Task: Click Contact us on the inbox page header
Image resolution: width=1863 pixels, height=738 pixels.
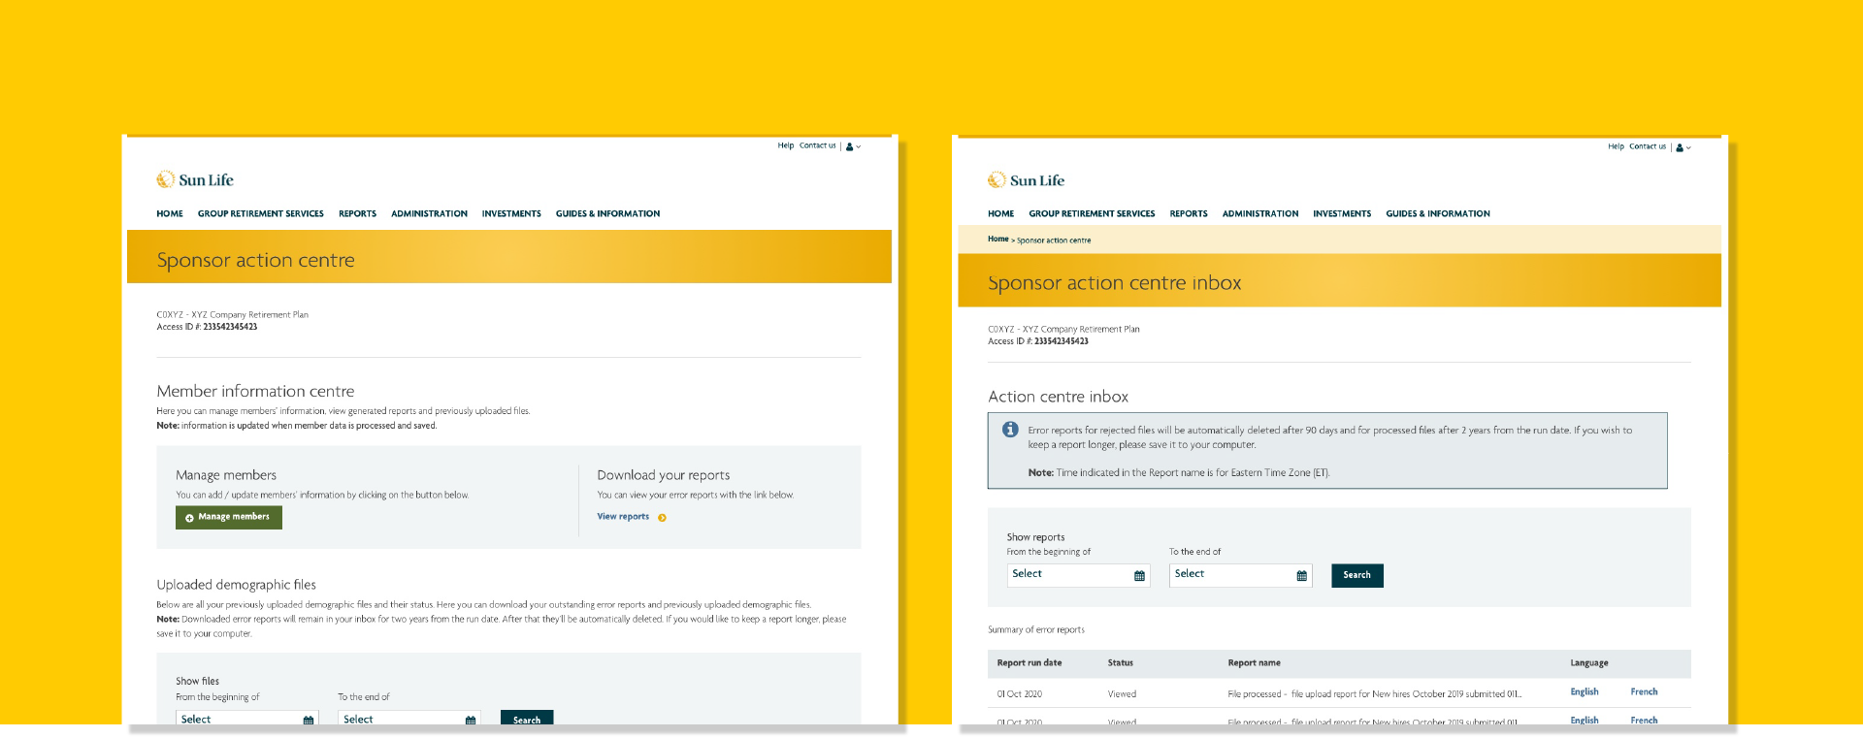Action: (x=1647, y=147)
